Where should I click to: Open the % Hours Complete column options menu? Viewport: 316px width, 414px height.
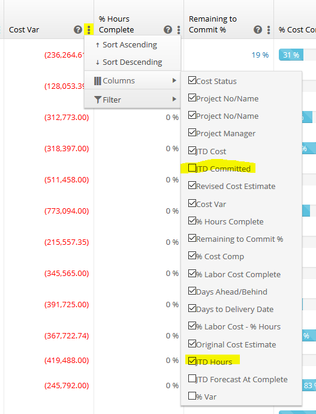click(179, 29)
